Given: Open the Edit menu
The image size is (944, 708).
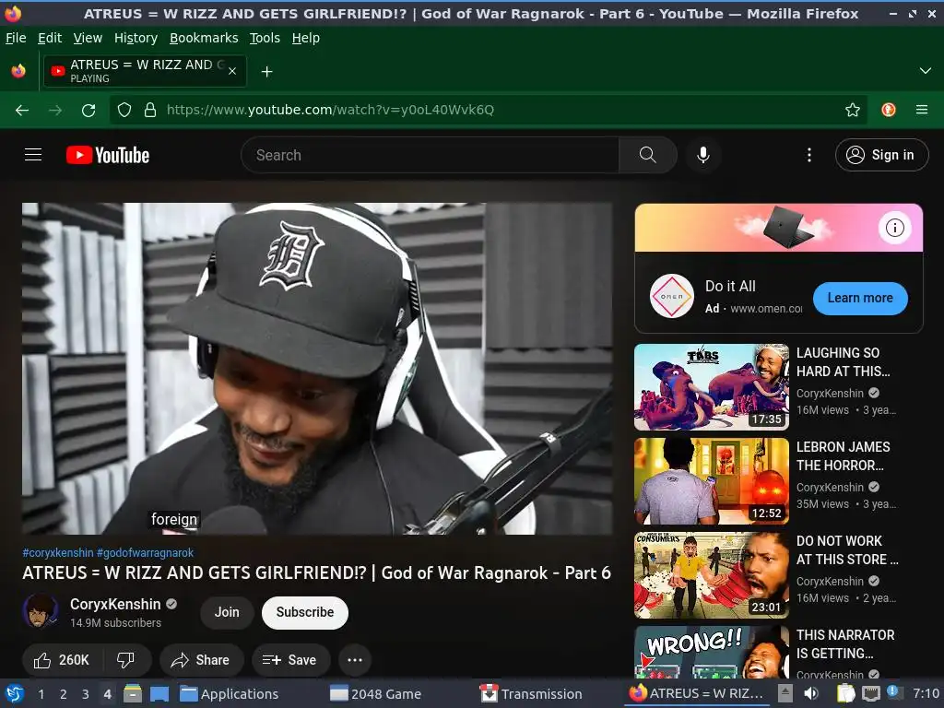Looking at the screenshot, I should coord(50,38).
